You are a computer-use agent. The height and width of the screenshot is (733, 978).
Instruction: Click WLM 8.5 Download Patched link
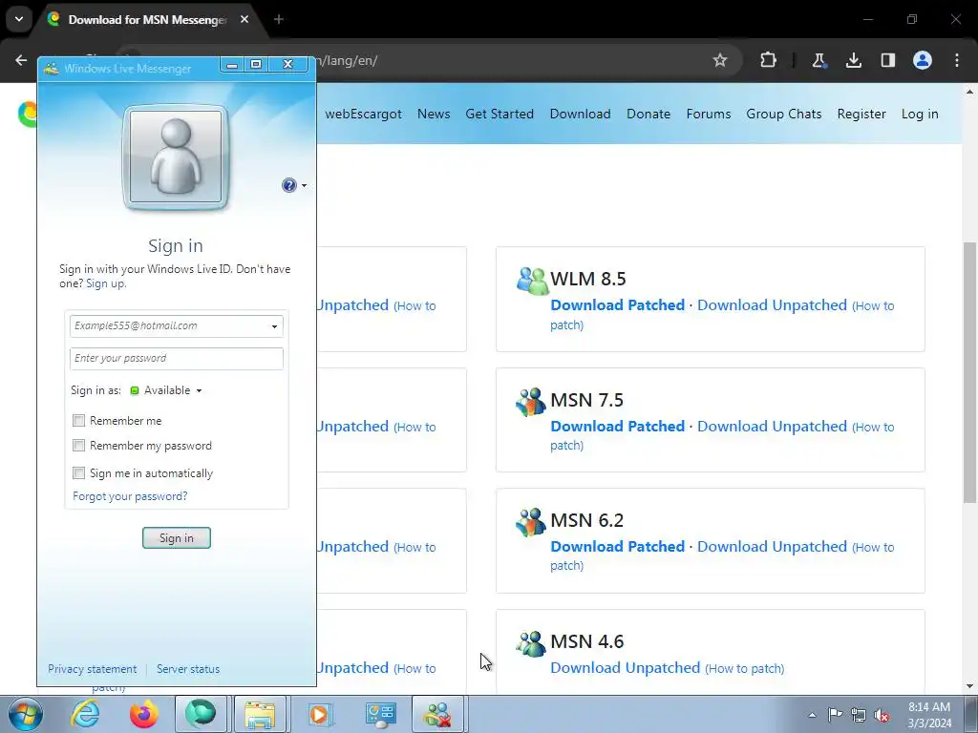click(x=618, y=305)
